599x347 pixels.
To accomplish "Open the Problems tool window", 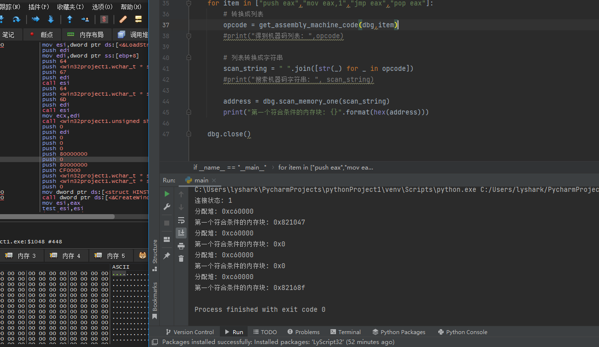I will (x=303, y=332).
